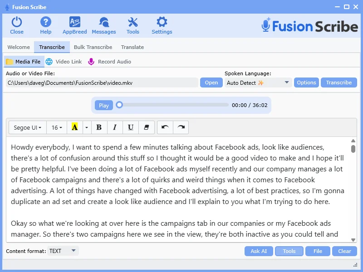Click the Audio or Video File path field

pyautogui.click(x=102, y=83)
